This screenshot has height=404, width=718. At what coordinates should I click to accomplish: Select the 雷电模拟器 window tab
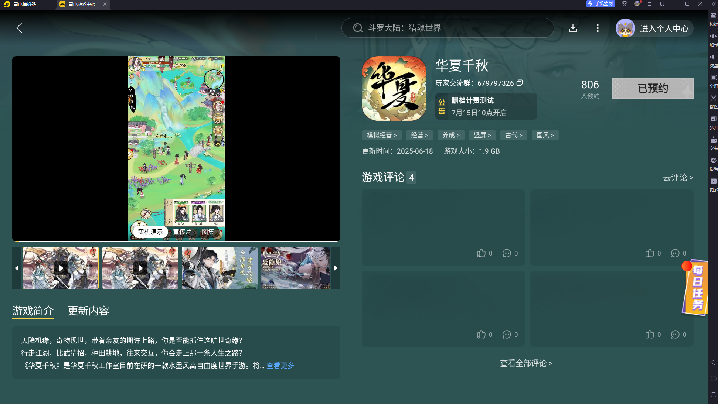(25, 4)
